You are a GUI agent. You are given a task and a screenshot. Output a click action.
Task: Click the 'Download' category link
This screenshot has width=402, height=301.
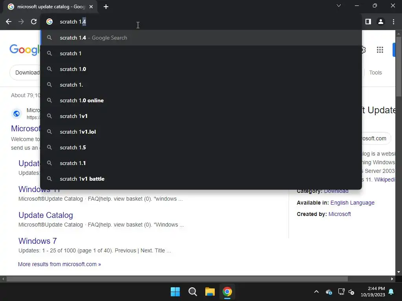click(336, 191)
